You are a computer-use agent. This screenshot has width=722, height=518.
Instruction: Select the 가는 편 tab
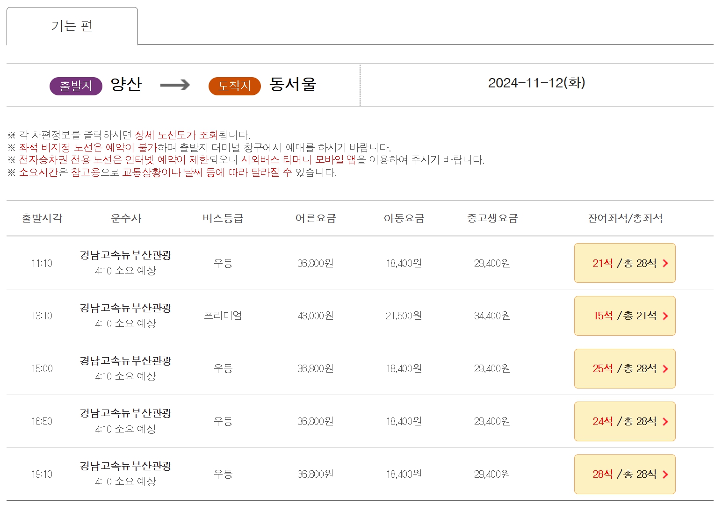pos(72,26)
